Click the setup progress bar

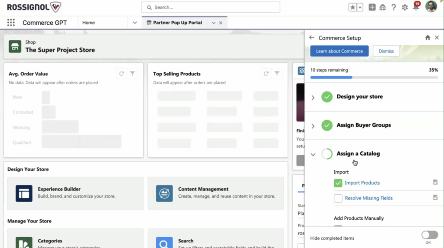click(x=374, y=77)
